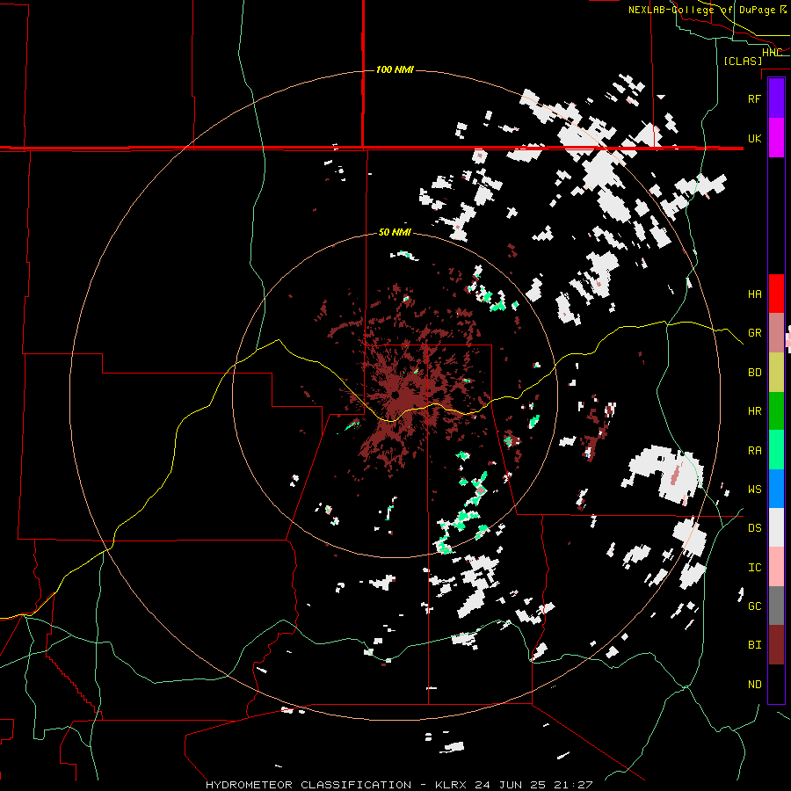Click the 'RA' legend label
Screen dimensions: 791x791
click(x=754, y=451)
